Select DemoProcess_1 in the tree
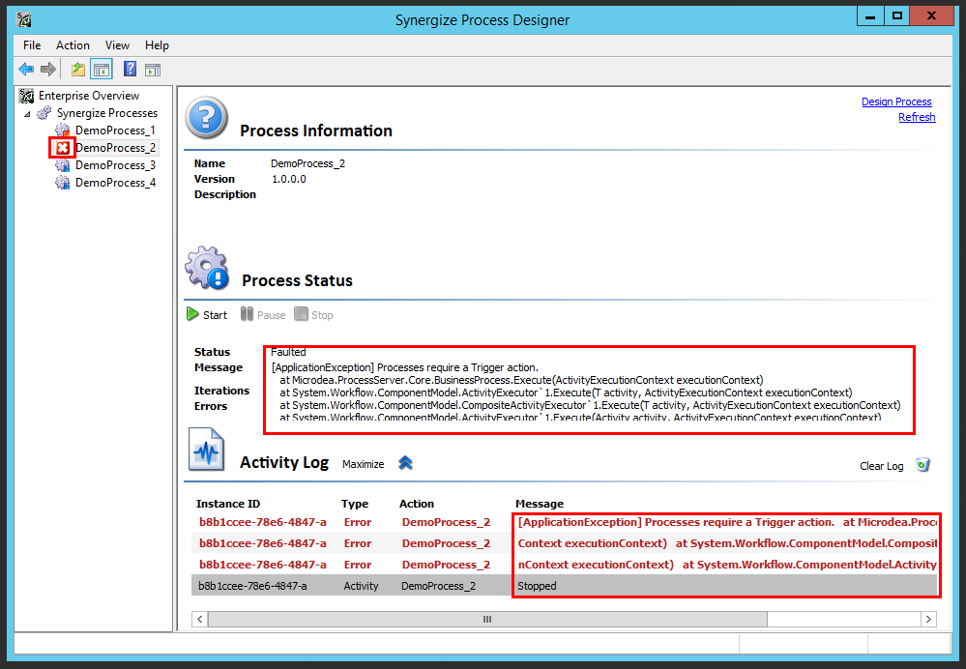The image size is (966, 669). (x=115, y=131)
